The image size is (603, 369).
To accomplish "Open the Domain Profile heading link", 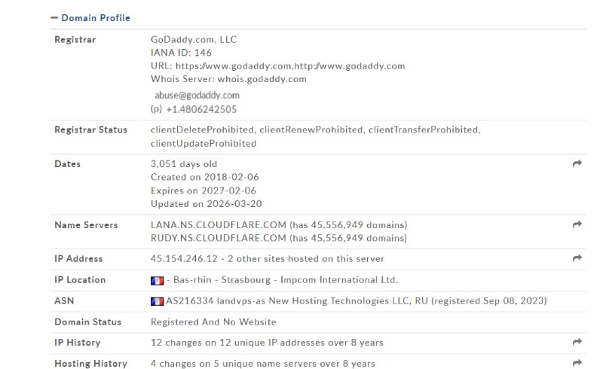I will (96, 17).
